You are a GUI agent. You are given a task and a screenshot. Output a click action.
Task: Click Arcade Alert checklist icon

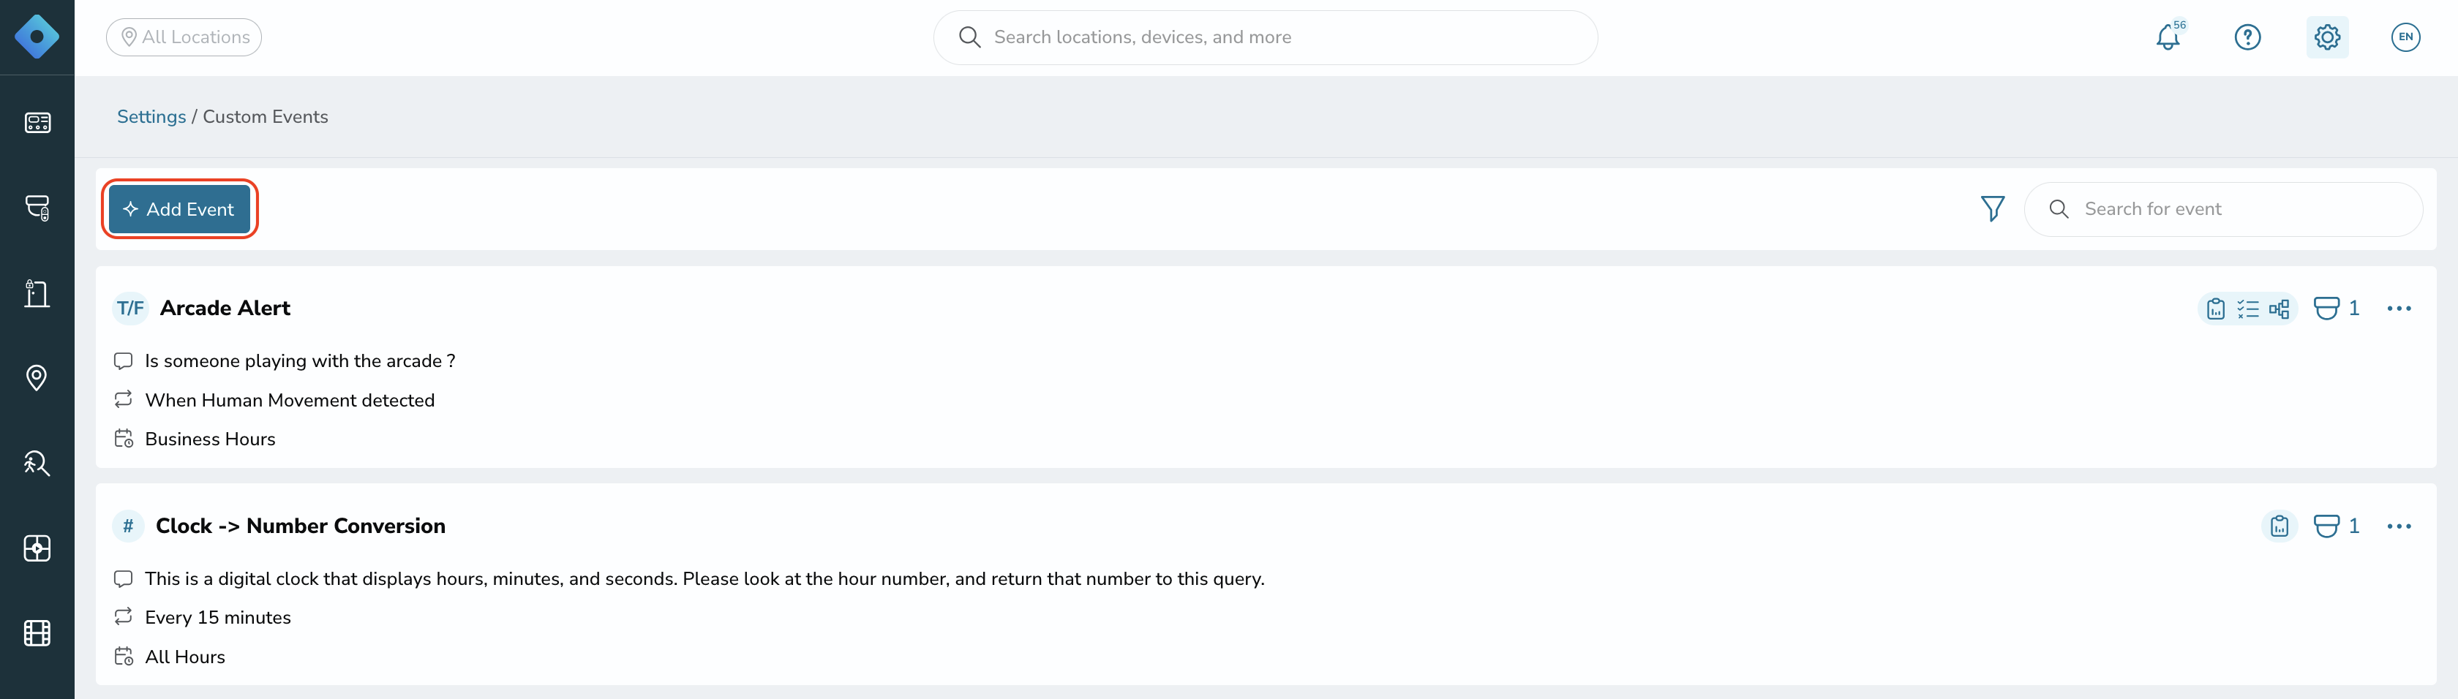[x=2248, y=309]
